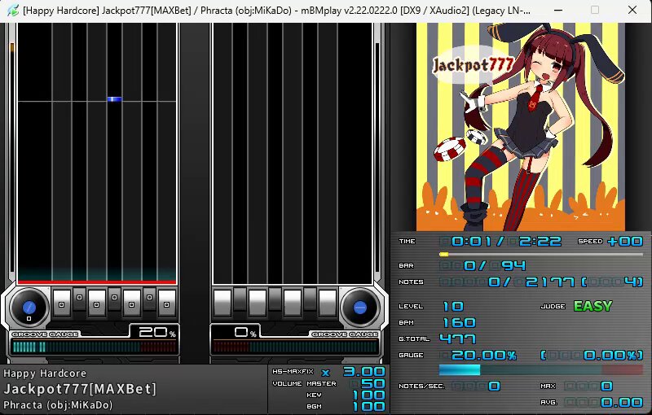The width and height of the screenshot is (652, 415).
Task: Click the AVG. value 0.00
Action: (604, 403)
